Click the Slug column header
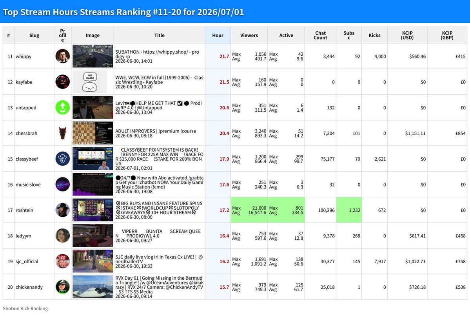This screenshot has width=470, height=315. click(x=34, y=35)
